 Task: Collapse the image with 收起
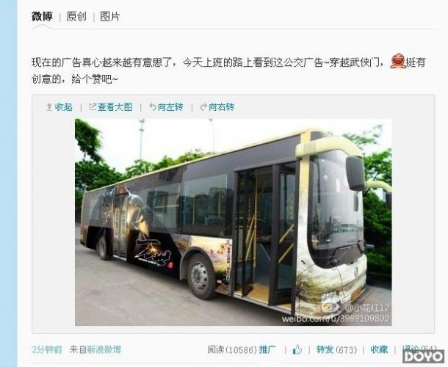[x=63, y=107]
